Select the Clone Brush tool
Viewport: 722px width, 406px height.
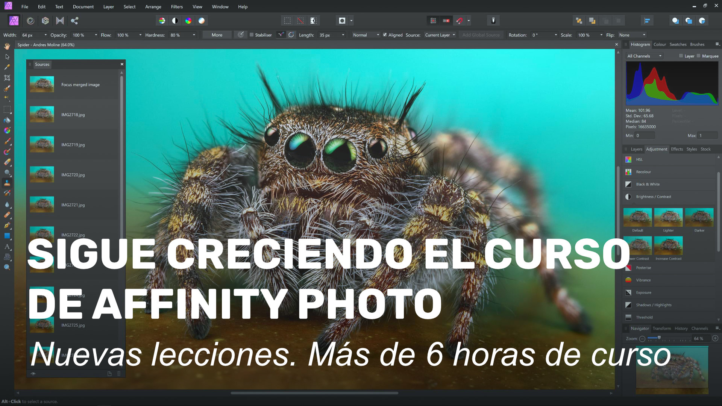click(x=7, y=183)
